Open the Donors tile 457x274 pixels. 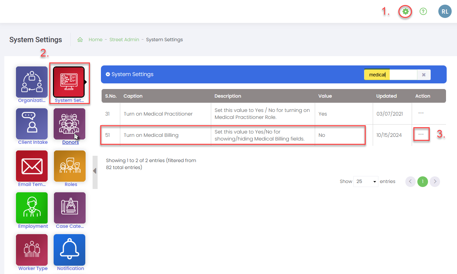(x=70, y=124)
